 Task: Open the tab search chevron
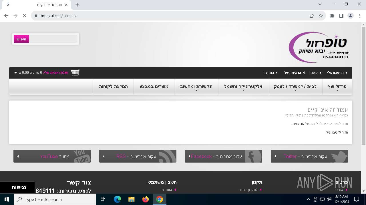coord(320,4)
